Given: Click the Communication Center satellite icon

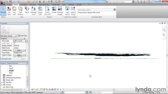Looking at the screenshot, I should pos(141,2).
